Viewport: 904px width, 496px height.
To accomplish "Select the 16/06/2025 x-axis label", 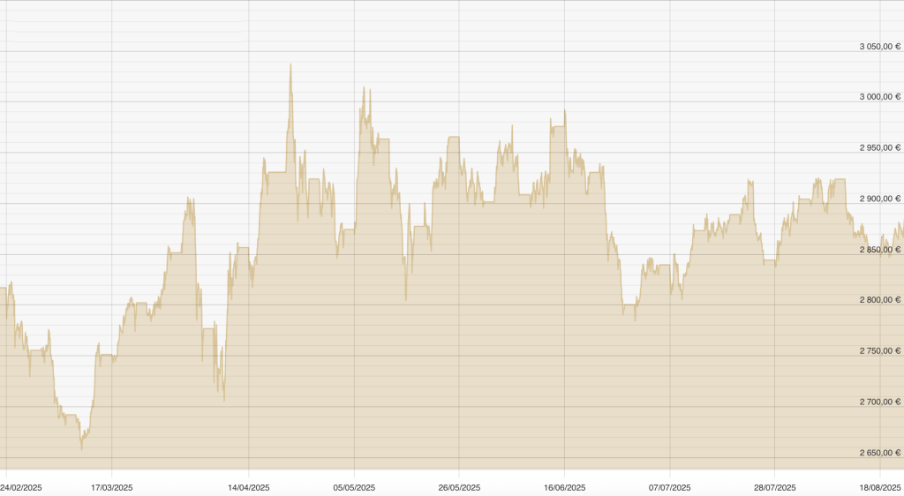I will click(564, 486).
